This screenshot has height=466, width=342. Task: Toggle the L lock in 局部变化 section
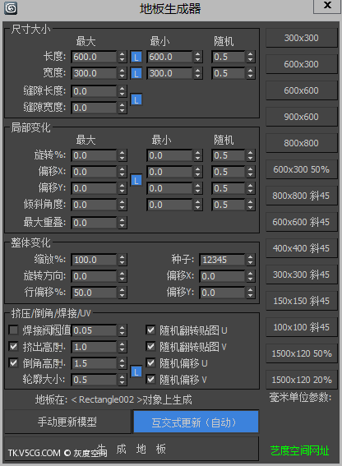[136, 180]
